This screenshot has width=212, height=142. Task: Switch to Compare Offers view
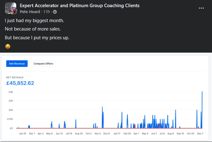pyautogui.click(x=43, y=64)
